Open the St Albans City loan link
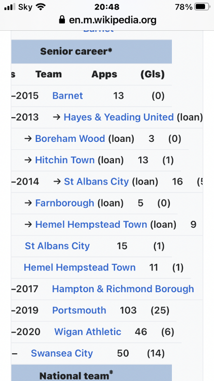The image size is (214, 381). [96, 181]
